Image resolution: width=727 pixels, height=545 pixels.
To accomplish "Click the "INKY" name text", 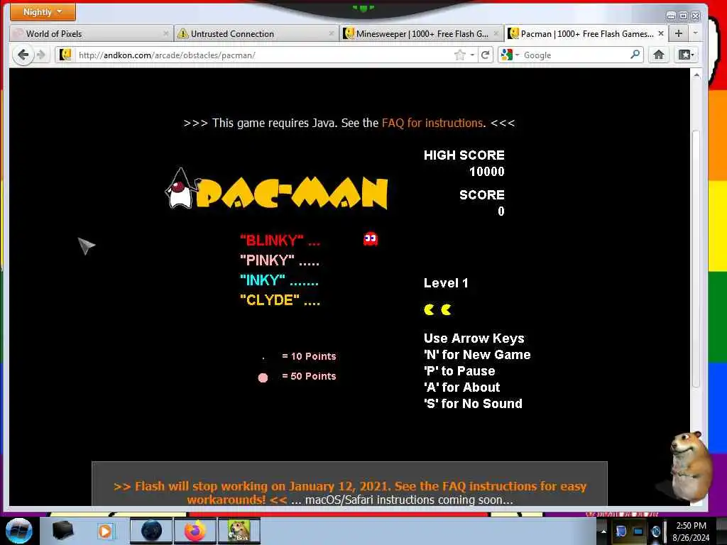I will coord(263,280).
